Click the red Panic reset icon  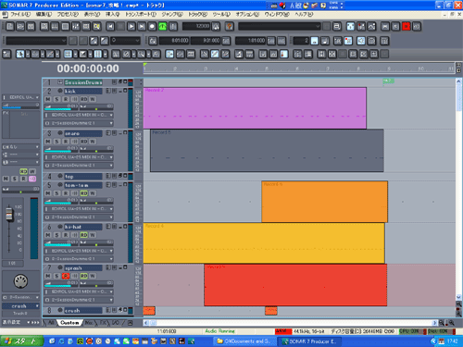(x=407, y=27)
